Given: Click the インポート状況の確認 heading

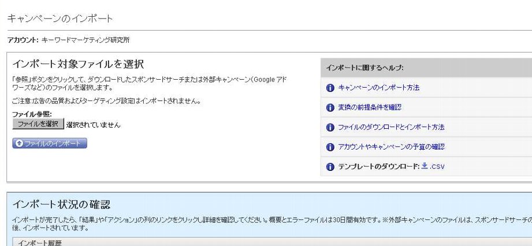Looking at the screenshot, I should (x=61, y=204).
